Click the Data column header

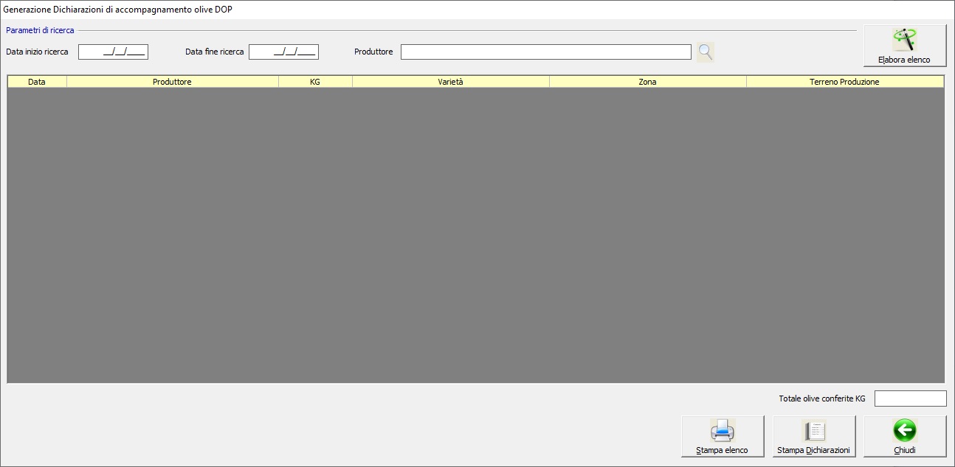(37, 82)
